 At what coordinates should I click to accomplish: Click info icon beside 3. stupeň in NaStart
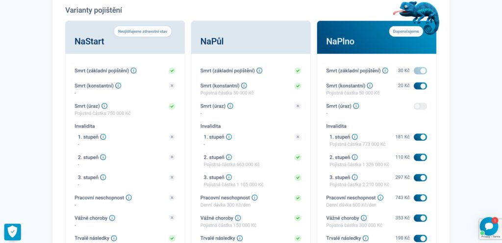point(103,177)
